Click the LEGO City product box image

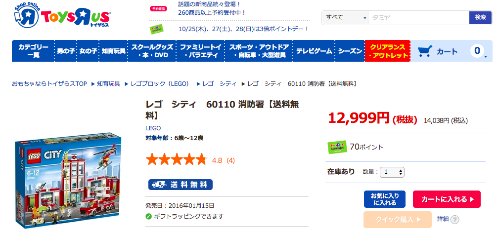68,179
